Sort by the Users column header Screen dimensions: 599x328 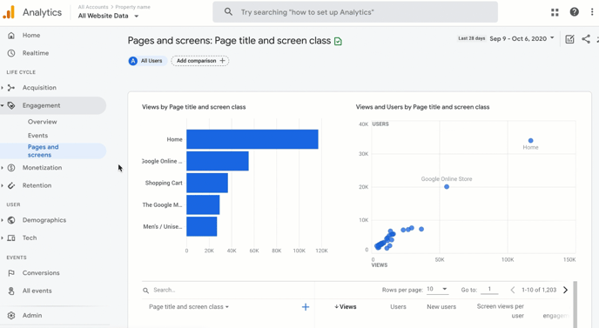tap(398, 307)
